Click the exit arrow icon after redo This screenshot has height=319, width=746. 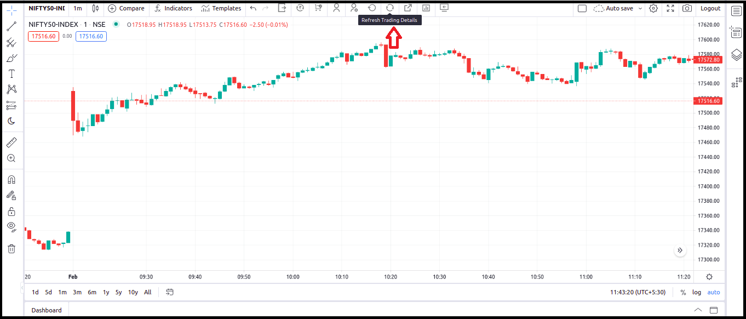(282, 8)
